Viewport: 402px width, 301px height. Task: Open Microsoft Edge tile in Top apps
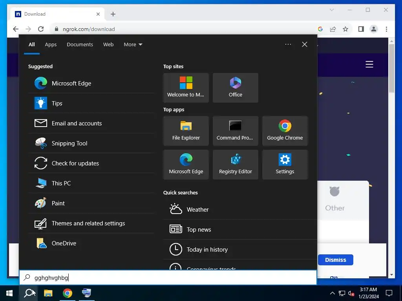click(x=186, y=165)
